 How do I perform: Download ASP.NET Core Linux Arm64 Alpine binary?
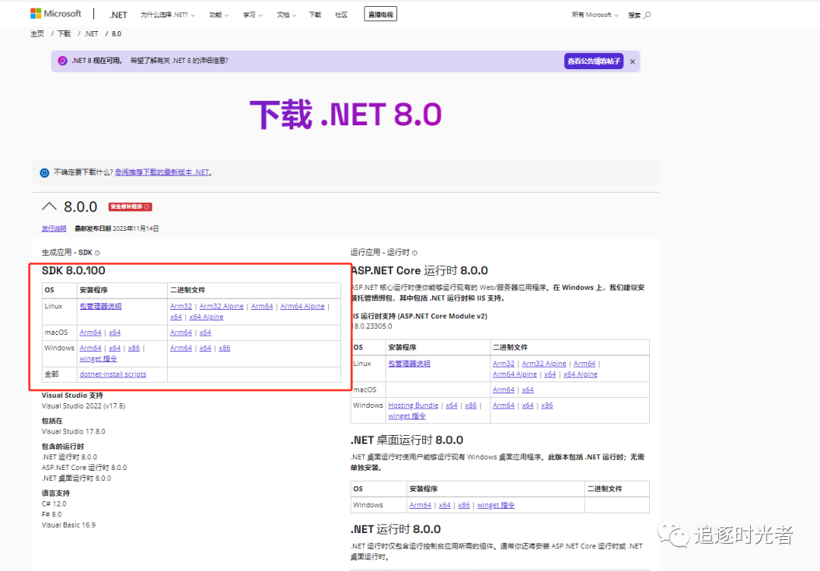point(515,374)
